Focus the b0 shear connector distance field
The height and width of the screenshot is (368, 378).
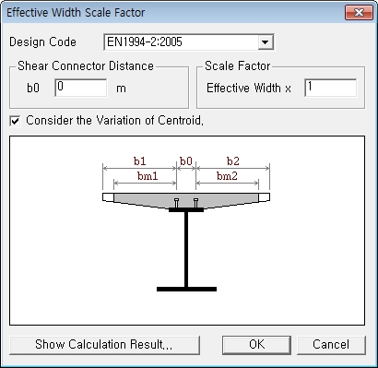pos(81,88)
